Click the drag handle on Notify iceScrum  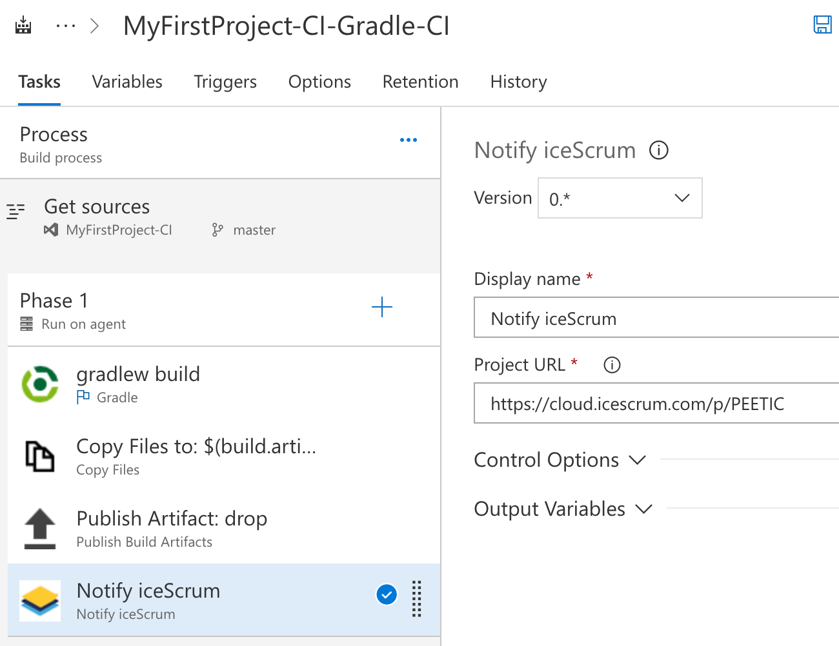point(417,599)
